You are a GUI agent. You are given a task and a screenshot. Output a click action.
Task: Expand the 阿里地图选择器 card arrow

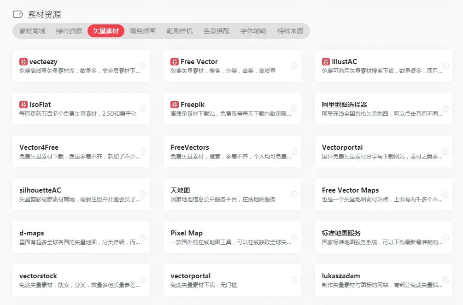445,108
